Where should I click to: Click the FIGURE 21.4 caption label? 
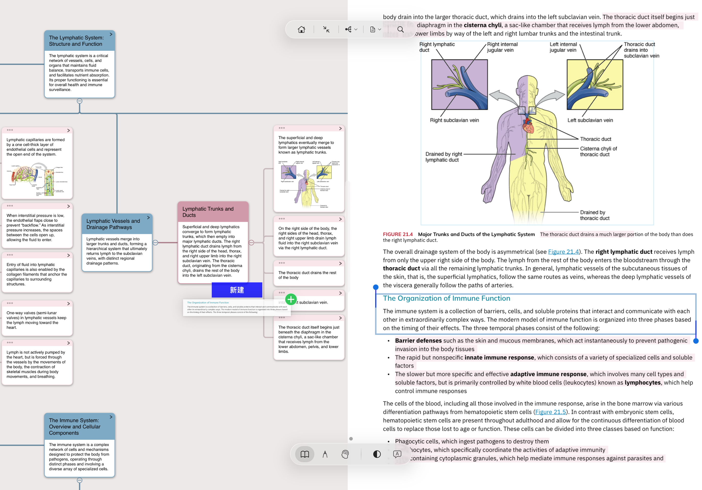(397, 234)
